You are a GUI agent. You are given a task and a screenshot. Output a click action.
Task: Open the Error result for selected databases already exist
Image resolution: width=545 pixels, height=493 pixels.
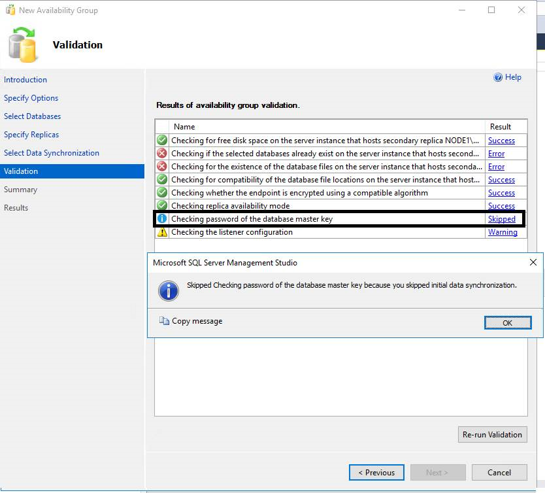pos(496,154)
